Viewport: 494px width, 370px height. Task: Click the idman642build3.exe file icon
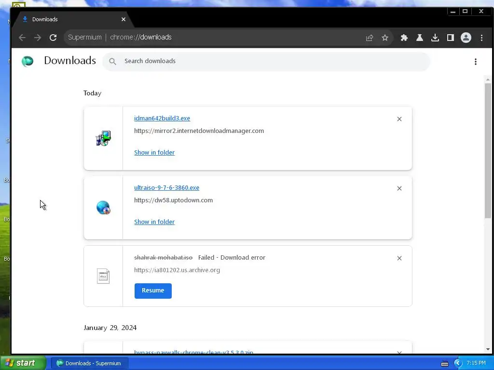point(103,138)
